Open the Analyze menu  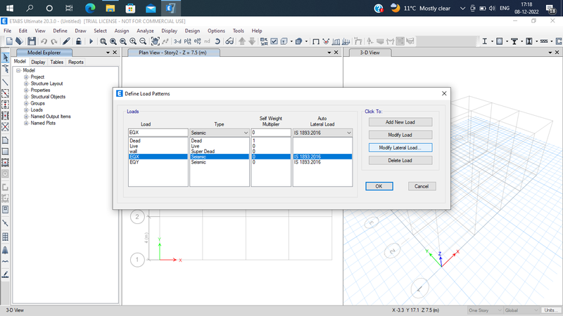click(x=145, y=31)
